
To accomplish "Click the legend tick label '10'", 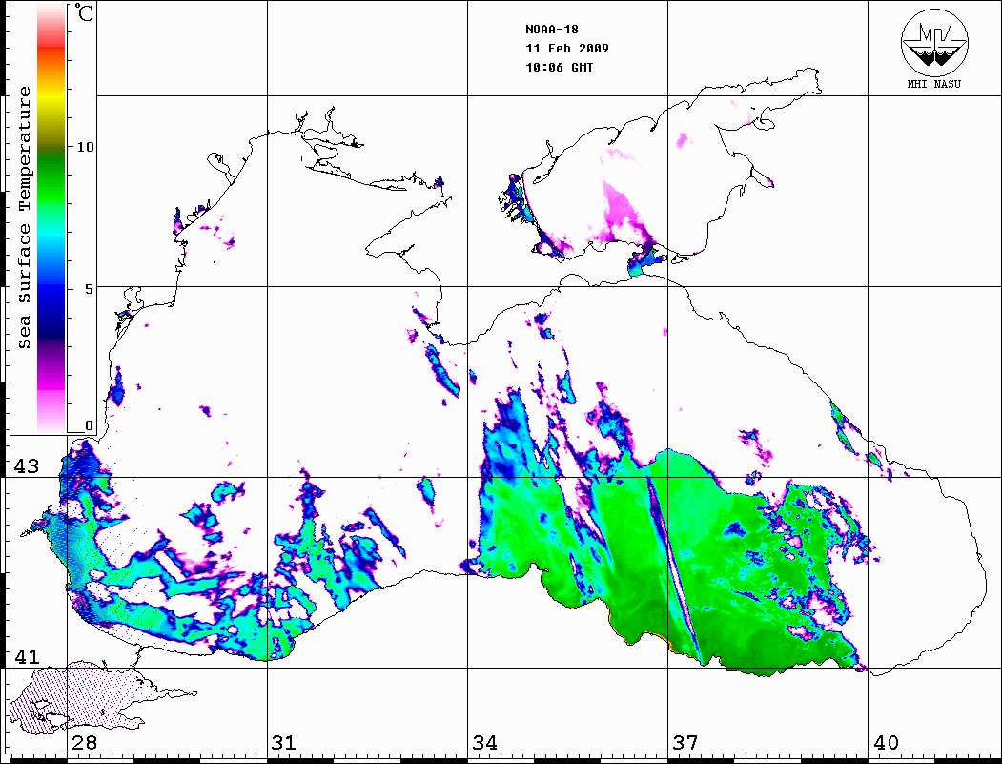I will point(85,147).
